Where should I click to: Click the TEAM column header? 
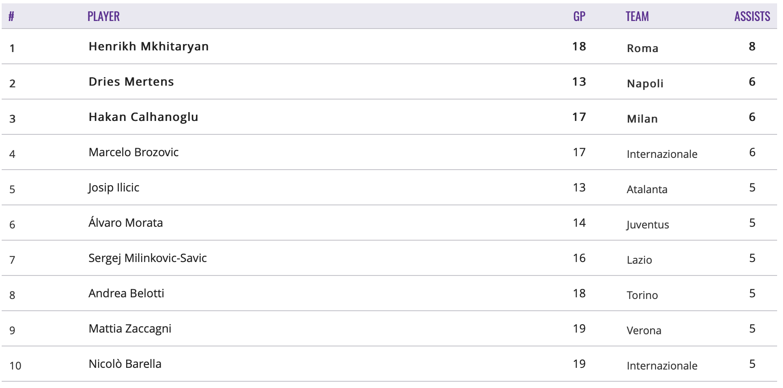click(637, 16)
